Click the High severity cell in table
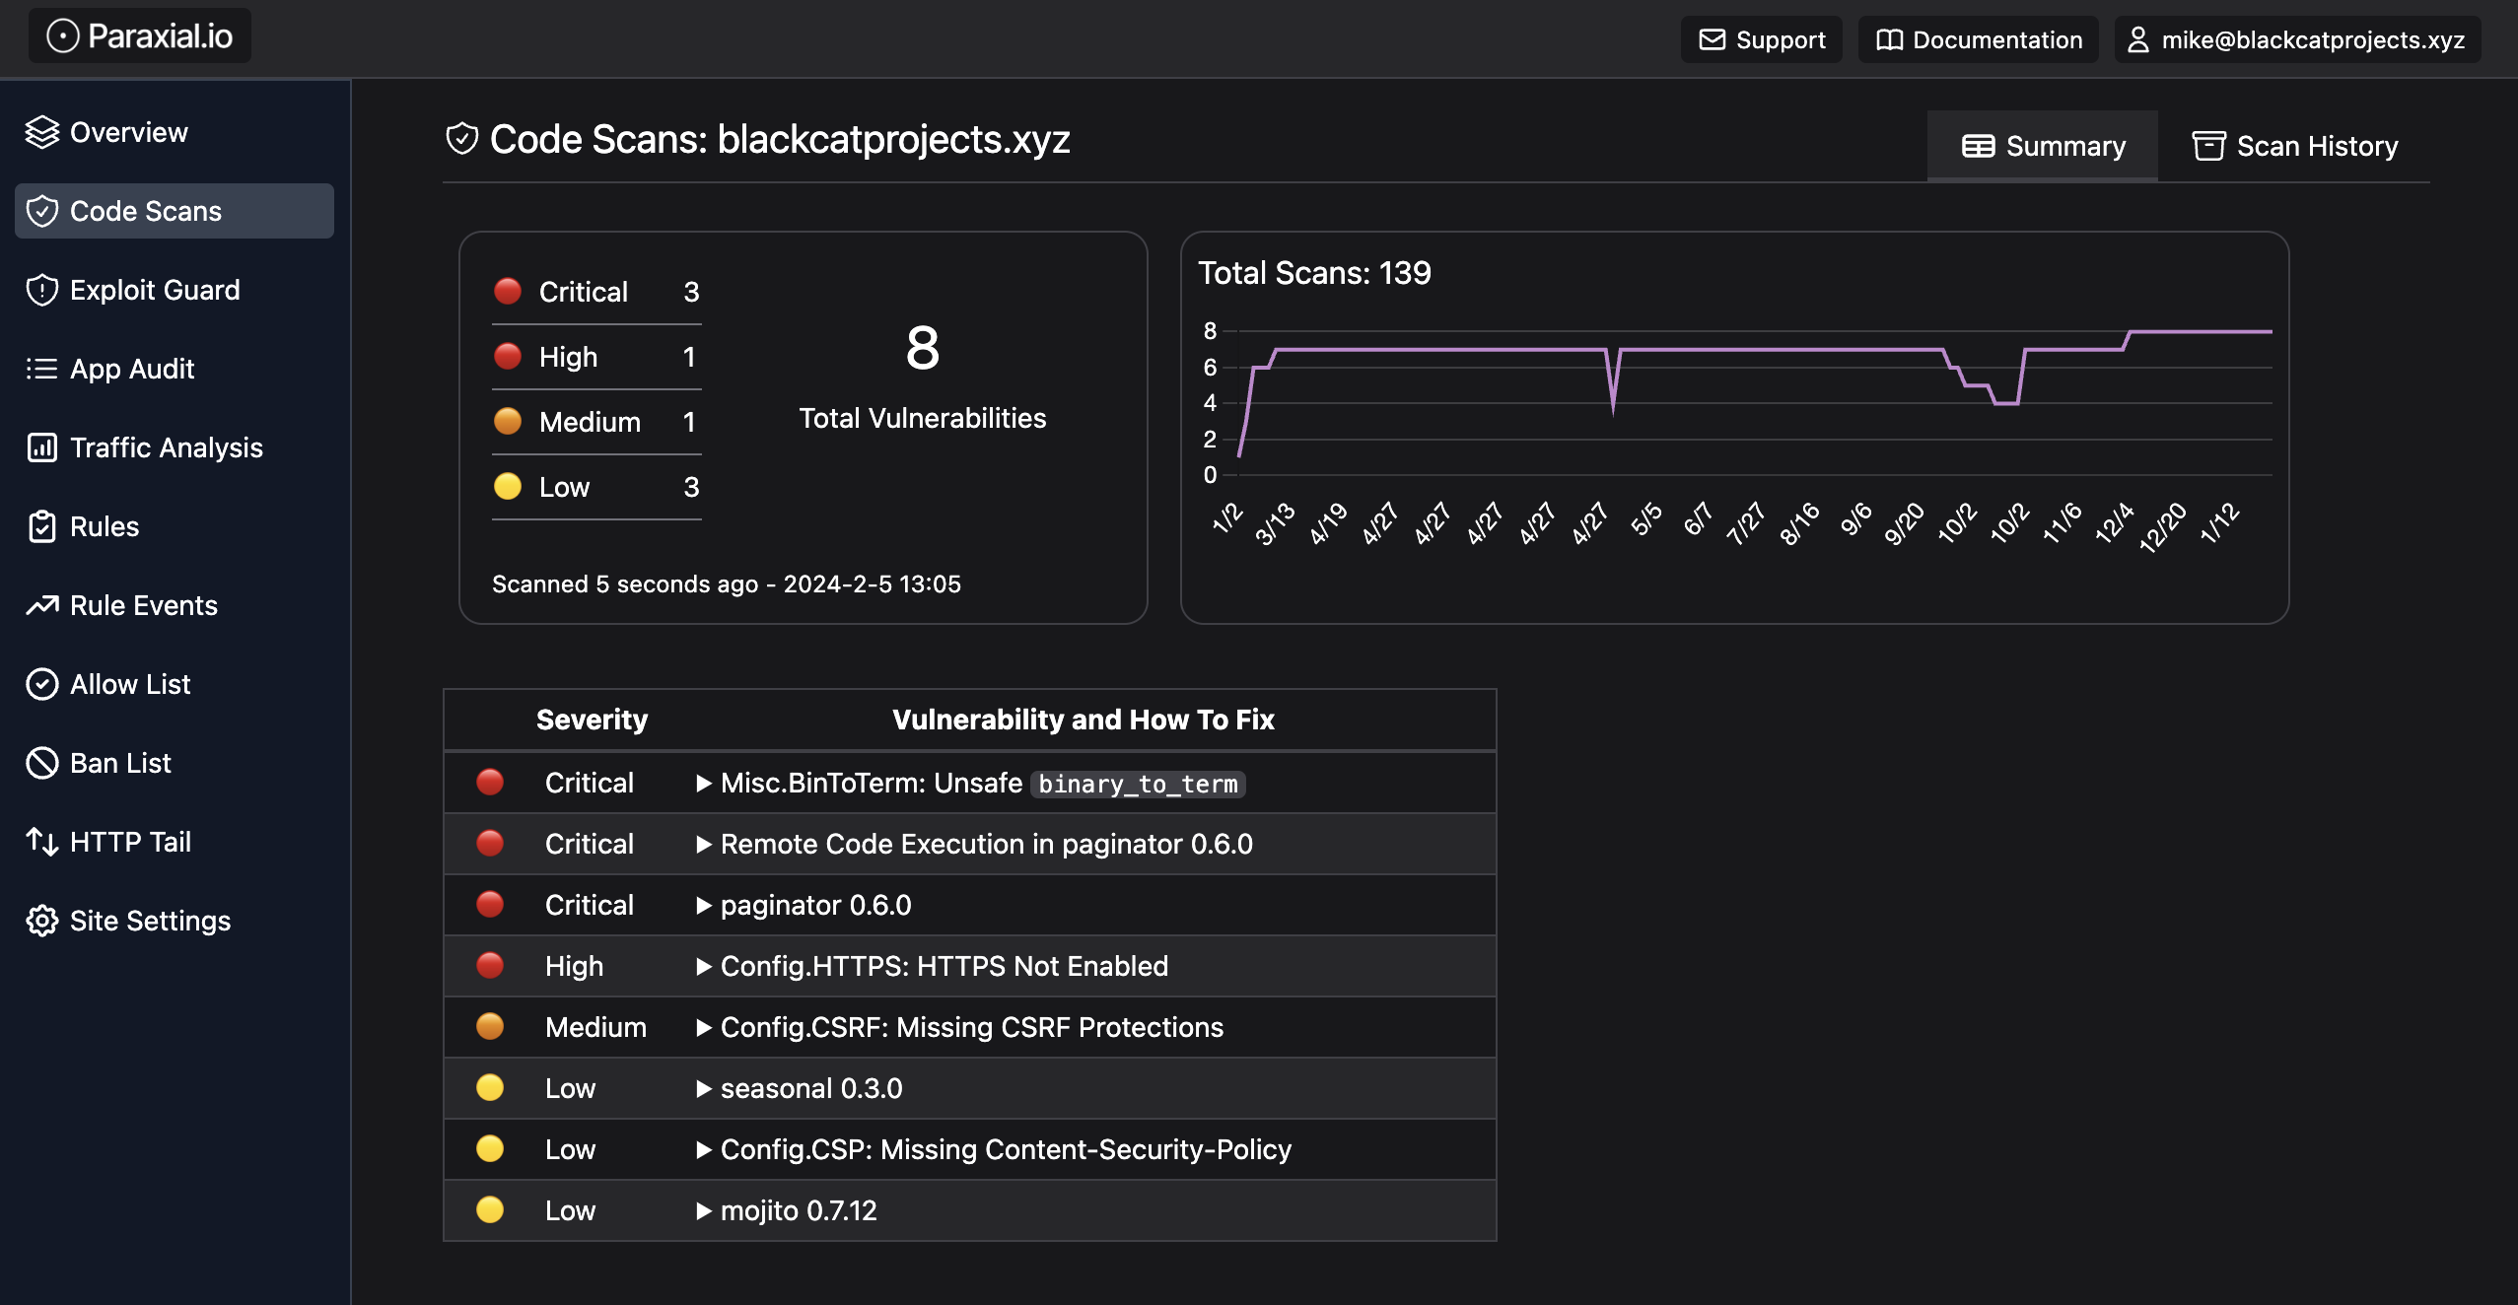Screen dimensions: 2518x1305 click(574, 966)
